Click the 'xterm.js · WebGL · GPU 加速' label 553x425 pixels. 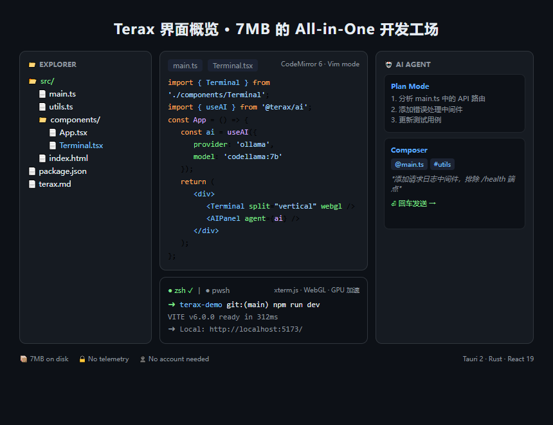point(317,290)
